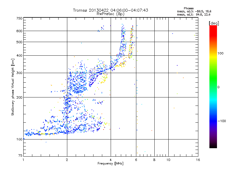Screen dimensions: 233x174
Task: Select the 'mean, sd,O: -86.5, 18.6' text
Action: (x=194, y=11)
